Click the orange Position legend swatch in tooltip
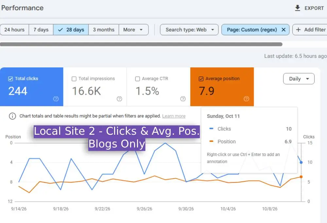327x223 pixels. [211, 142]
